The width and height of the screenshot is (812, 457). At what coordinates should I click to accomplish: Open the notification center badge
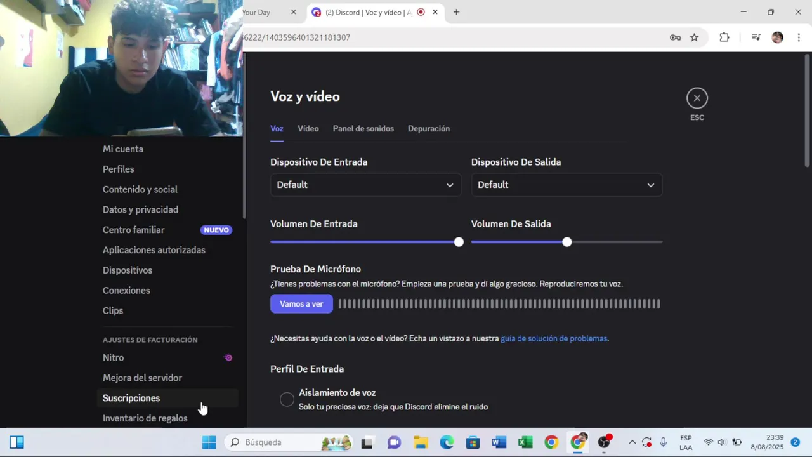[x=795, y=442]
